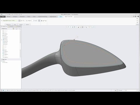The height and width of the screenshot is (105, 140).
Task: Toggle the highlighted display icon before Pause
Action: pyautogui.click(x=39, y=21)
